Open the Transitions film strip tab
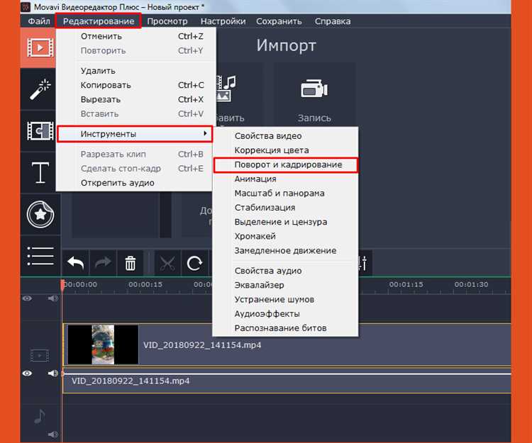Image resolution: width=532 pixels, height=443 pixels. coord(40,131)
